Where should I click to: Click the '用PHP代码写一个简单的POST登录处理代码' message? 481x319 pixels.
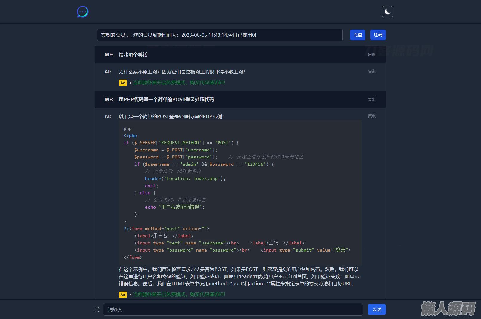(x=166, y=99)
